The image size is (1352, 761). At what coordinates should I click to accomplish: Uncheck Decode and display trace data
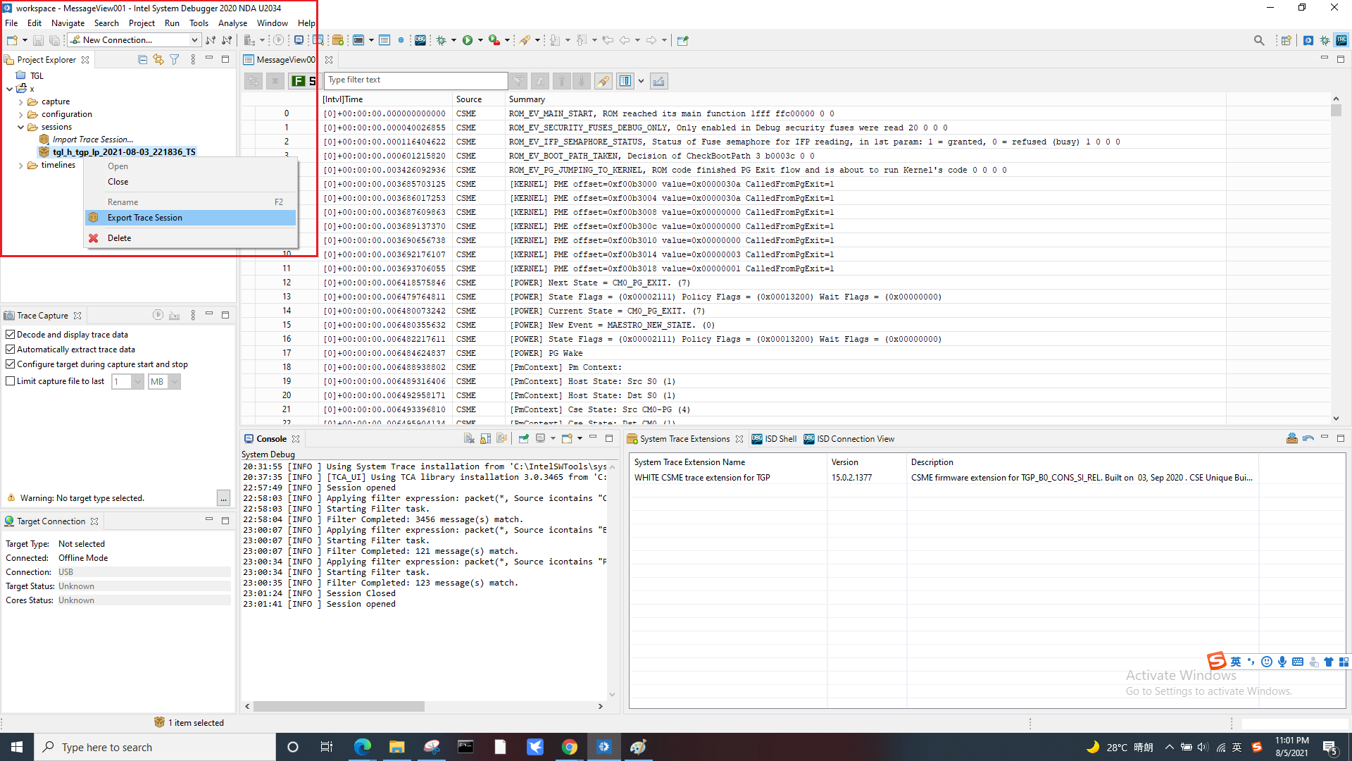[x=11, y=334]
